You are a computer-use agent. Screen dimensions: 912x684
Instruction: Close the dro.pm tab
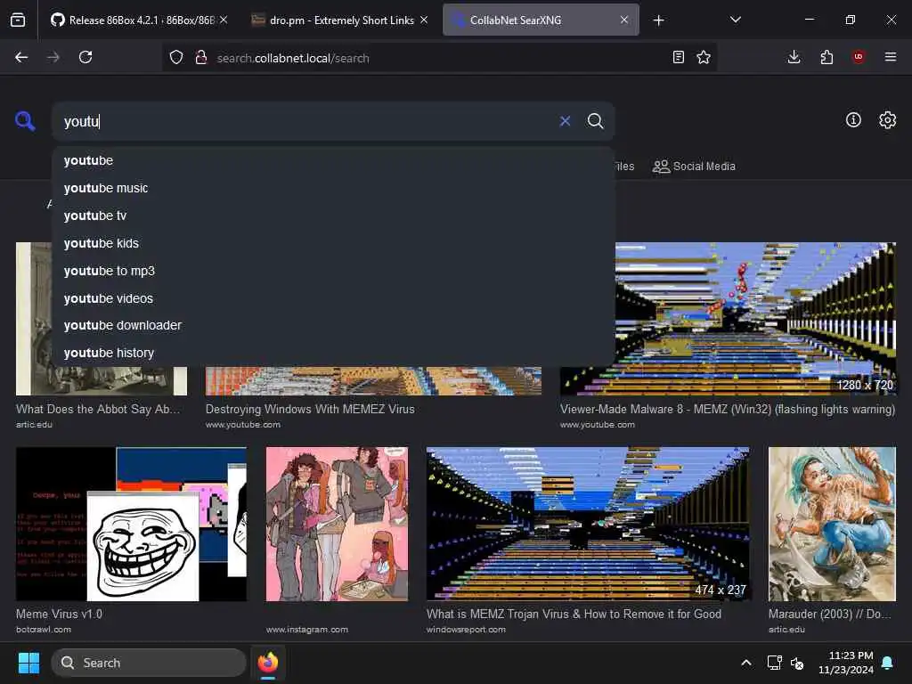point(424,20)
